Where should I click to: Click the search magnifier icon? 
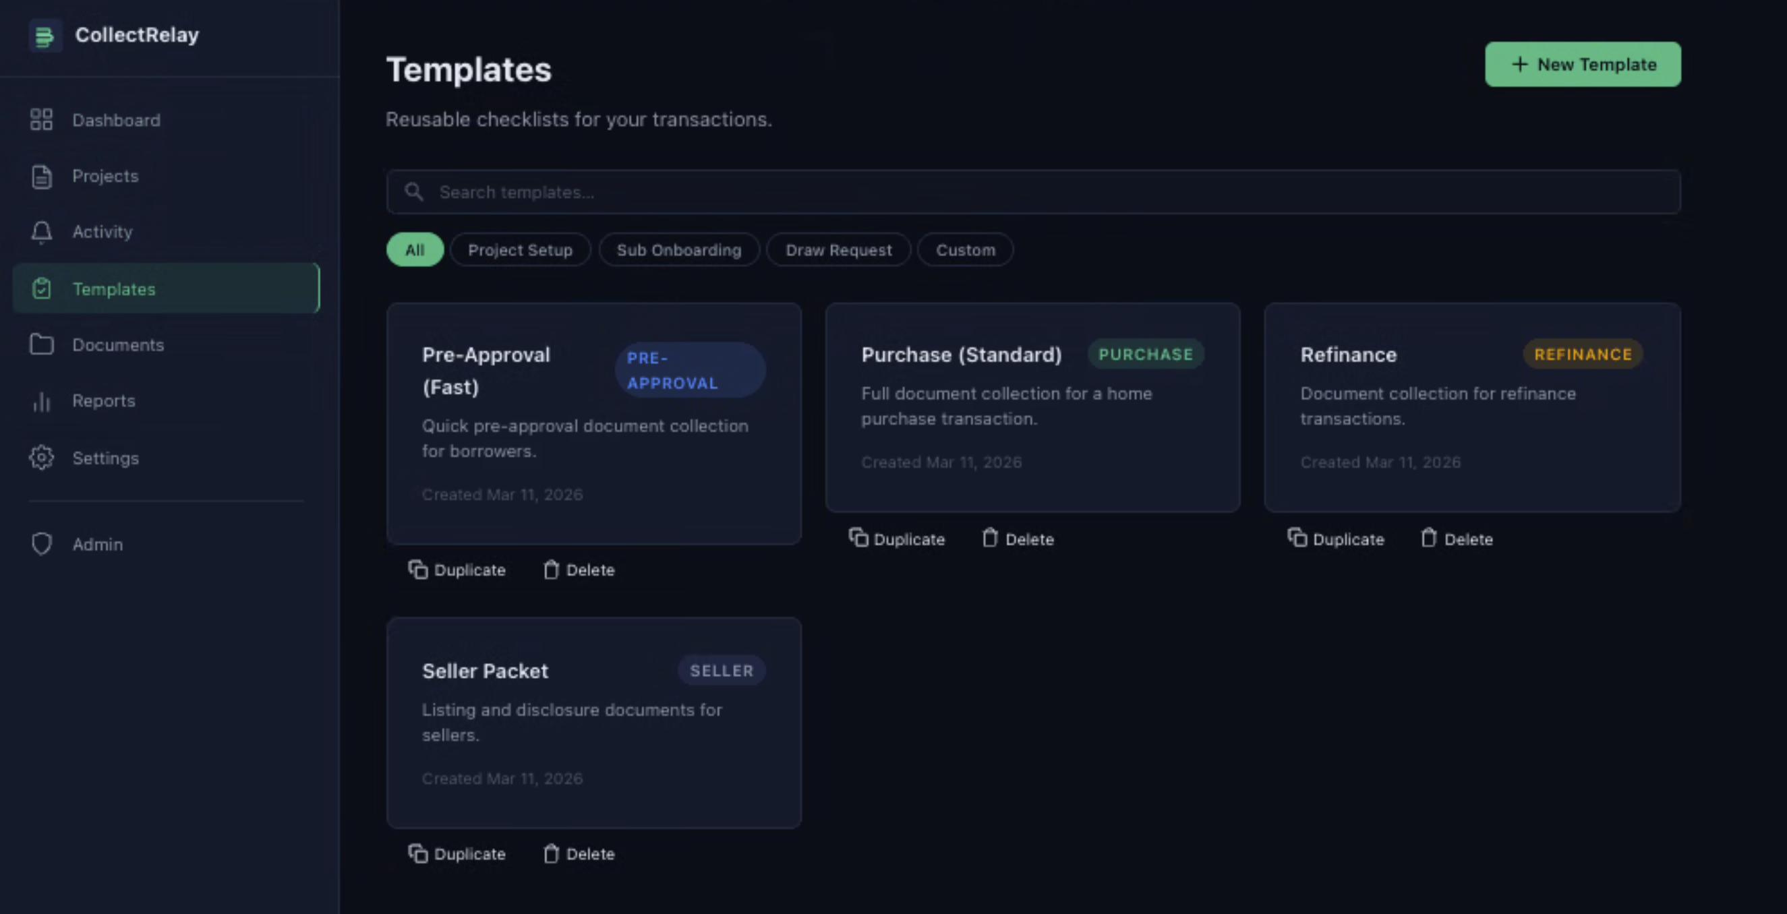click(x=414, y=191)
